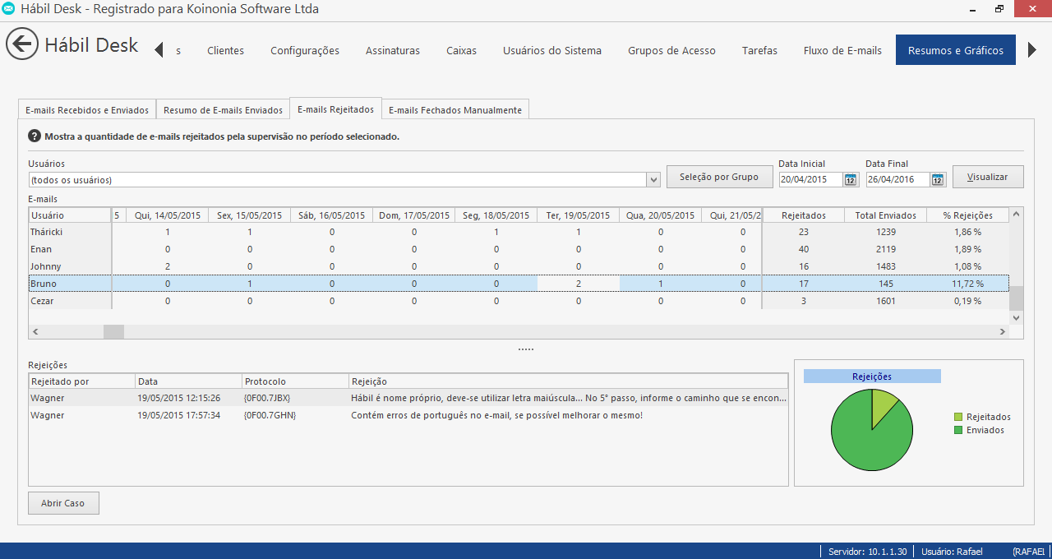Expand the Usuários dropdown list
The height and width of the screenshot is (559, 1052).
[x=653, y=179]
